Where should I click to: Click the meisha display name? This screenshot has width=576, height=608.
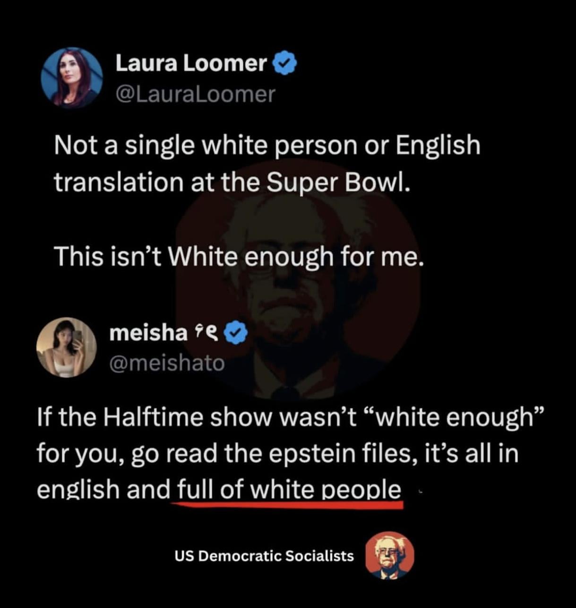[x=148, y=333]
